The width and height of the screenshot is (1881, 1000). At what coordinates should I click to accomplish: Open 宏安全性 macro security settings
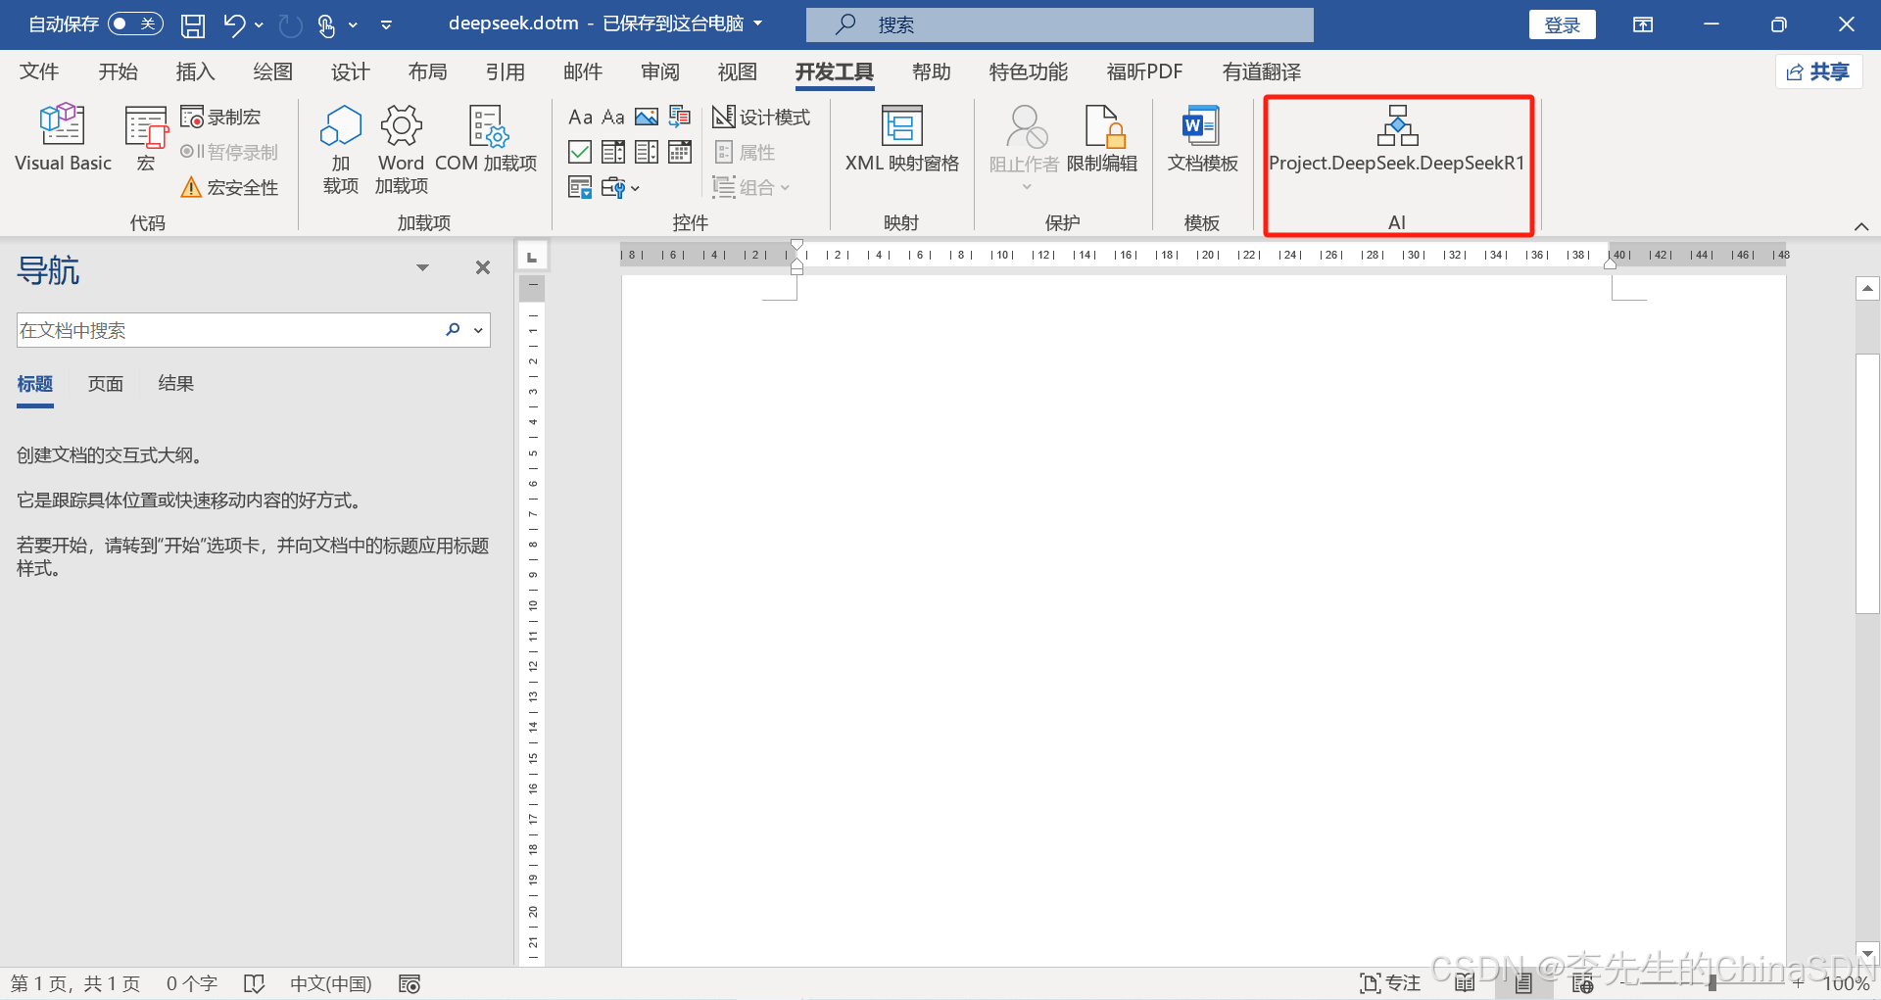click(230, 187)
